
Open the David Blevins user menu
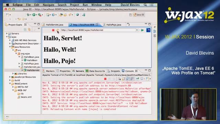[x=130, y=5]
